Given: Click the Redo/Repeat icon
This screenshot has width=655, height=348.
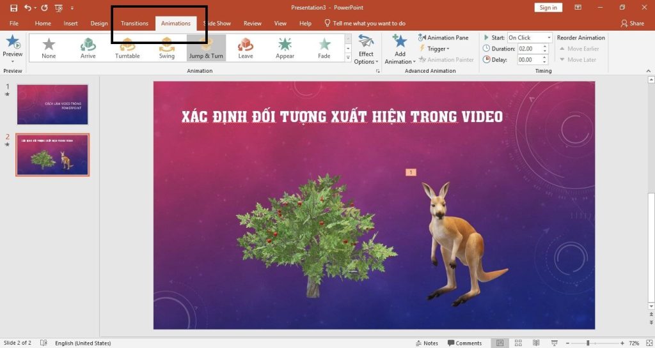Looking at the screenshot, I should [44, 8].
